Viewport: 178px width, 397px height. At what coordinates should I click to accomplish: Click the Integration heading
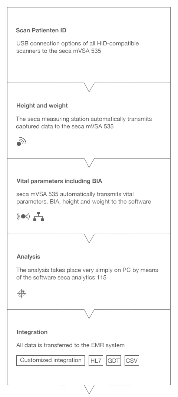(32, 332)
